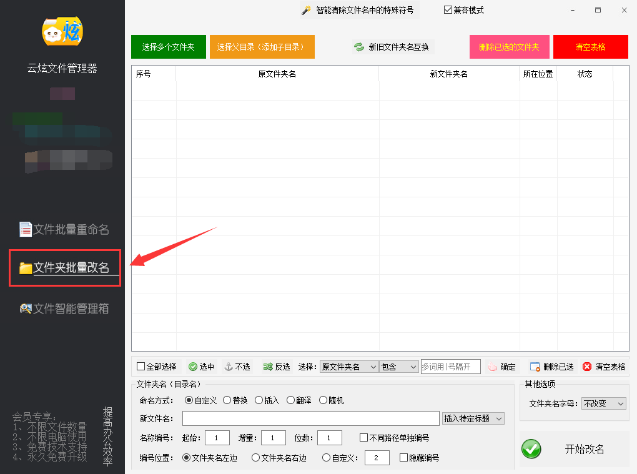The image size is (637, 474).
Task: Open the 文件夹名字母 不改变 dropdown
Action: pos(603,403)
